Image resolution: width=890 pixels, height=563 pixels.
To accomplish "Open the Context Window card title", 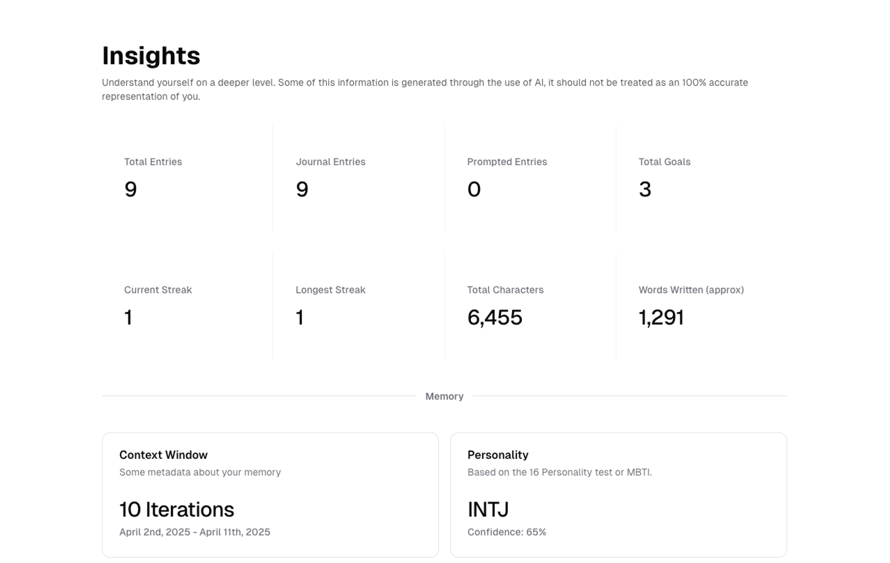I will pos(163,455).
